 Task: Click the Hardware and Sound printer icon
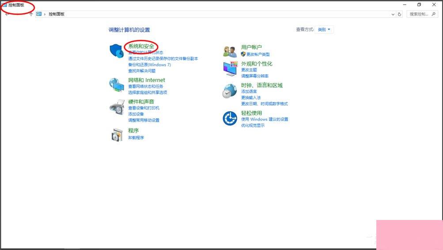117,107
